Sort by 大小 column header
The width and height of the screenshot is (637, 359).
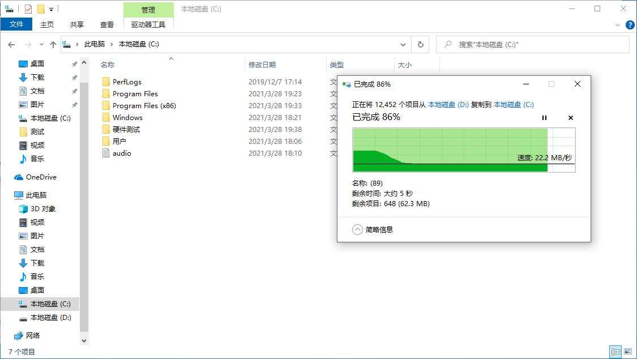pos(404,65)
